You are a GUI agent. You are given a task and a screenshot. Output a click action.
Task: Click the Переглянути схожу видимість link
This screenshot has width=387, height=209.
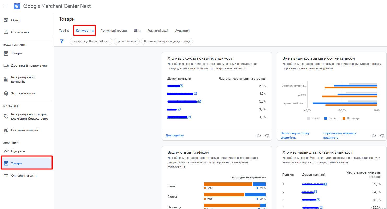[x=295, y=135]
